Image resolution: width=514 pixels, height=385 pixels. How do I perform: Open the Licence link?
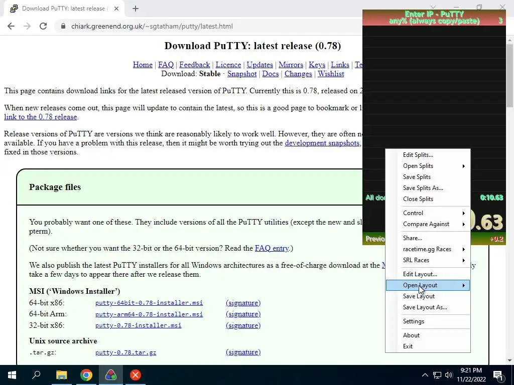click(x=228, y=65)
